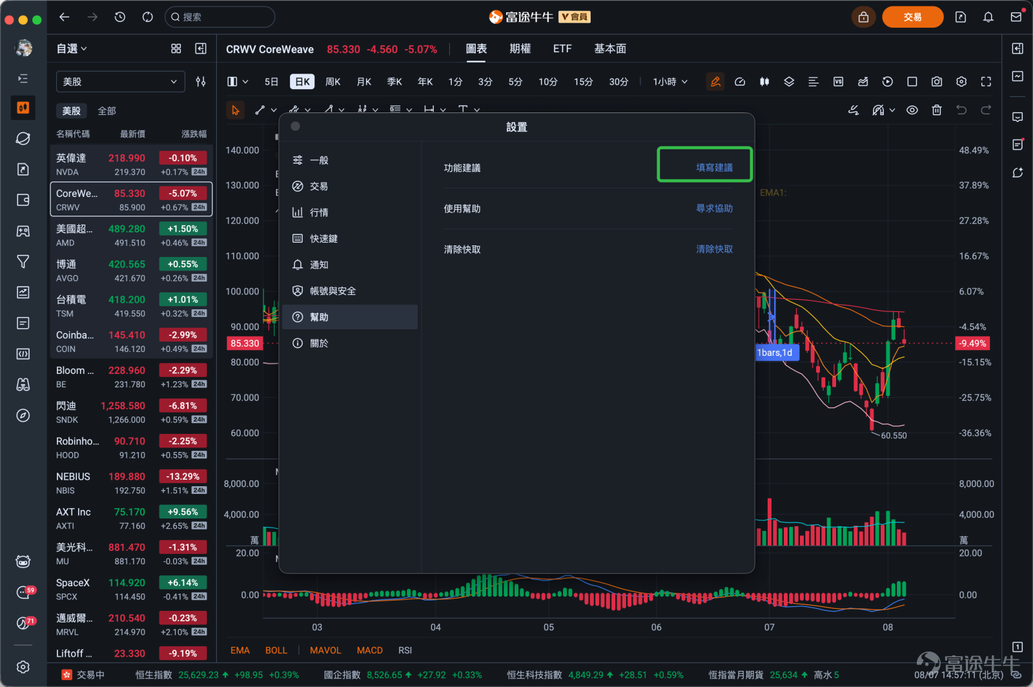1033x687 pixels.
Task: Delete drawings with the trash icon
Action: point(937,110)
